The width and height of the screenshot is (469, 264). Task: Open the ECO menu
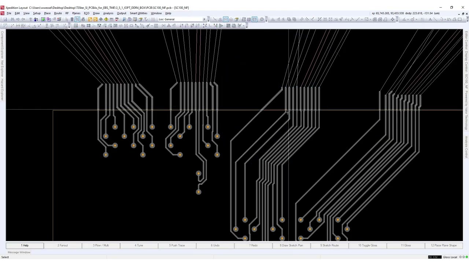click(x=86, y=13)
